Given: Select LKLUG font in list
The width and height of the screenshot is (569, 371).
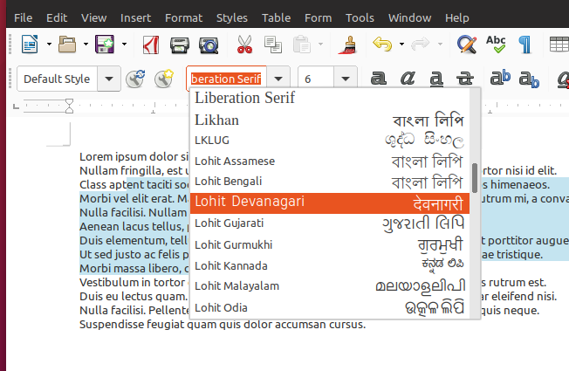Looking at the screenshot, I should click(x=330, y=141).
